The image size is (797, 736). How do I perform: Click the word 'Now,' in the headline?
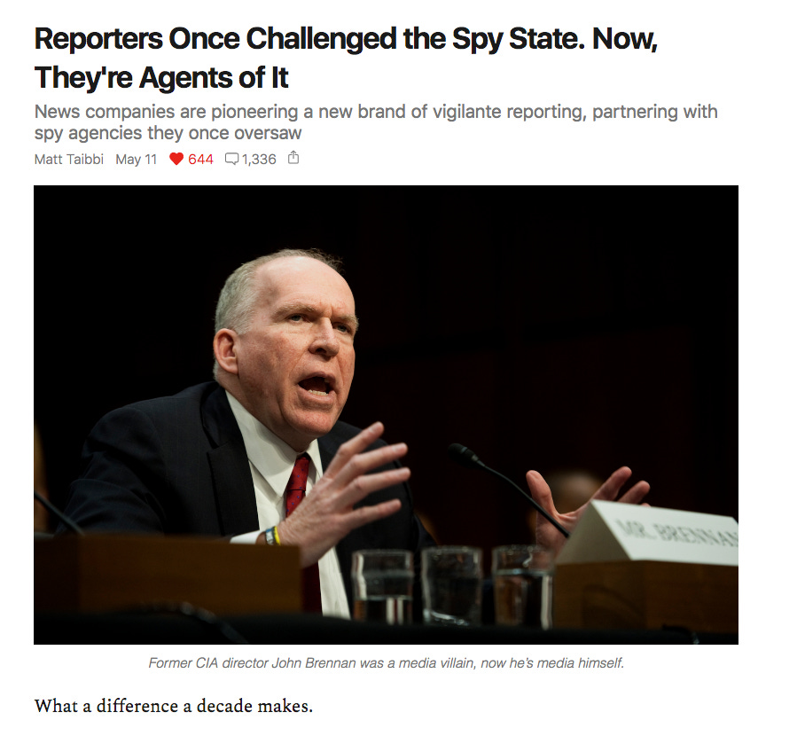(x=625, y=39)
